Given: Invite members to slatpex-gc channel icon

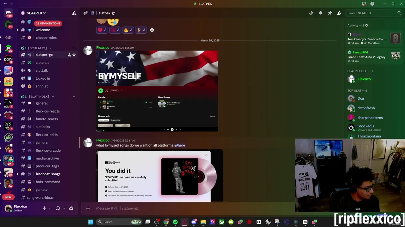Looking at the screenshot, I should click(69, 55).
